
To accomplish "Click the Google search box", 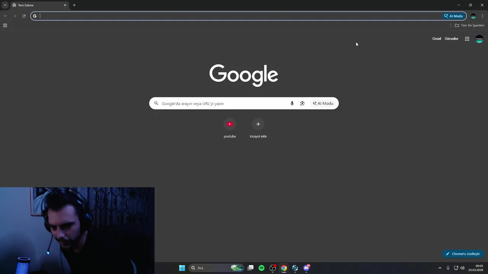I will 244,104.
